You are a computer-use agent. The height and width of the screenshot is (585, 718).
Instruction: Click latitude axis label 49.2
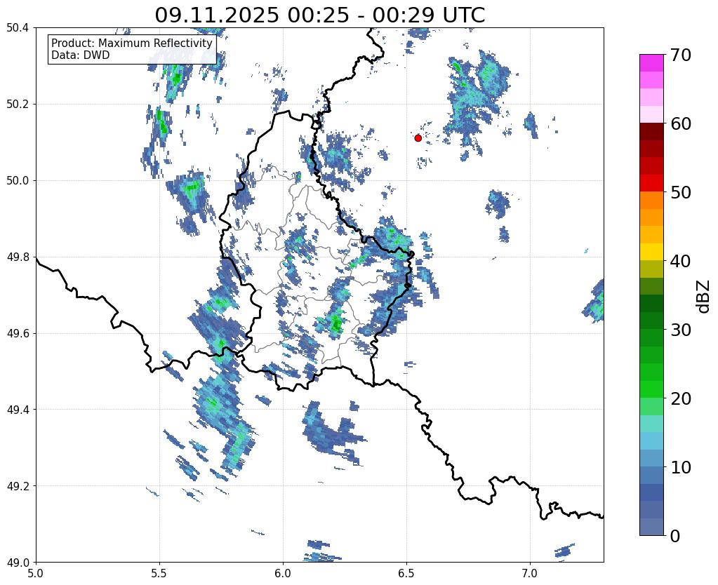click(x=18, y=486)
